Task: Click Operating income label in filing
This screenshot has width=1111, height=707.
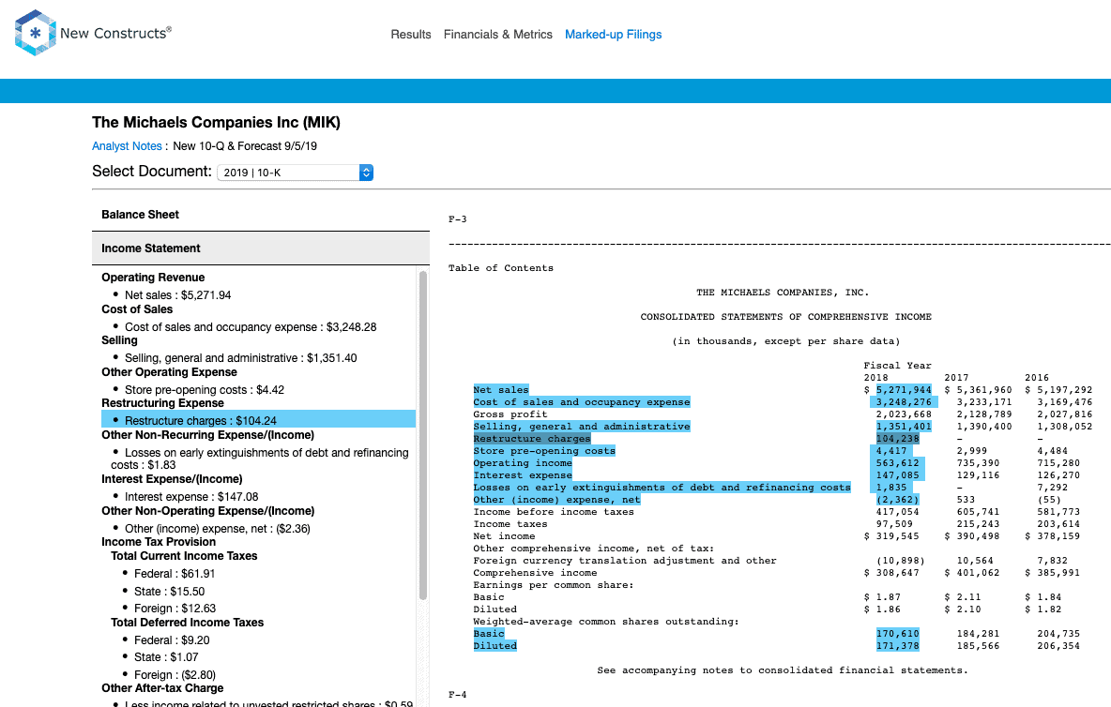Action: pos(523,463)
